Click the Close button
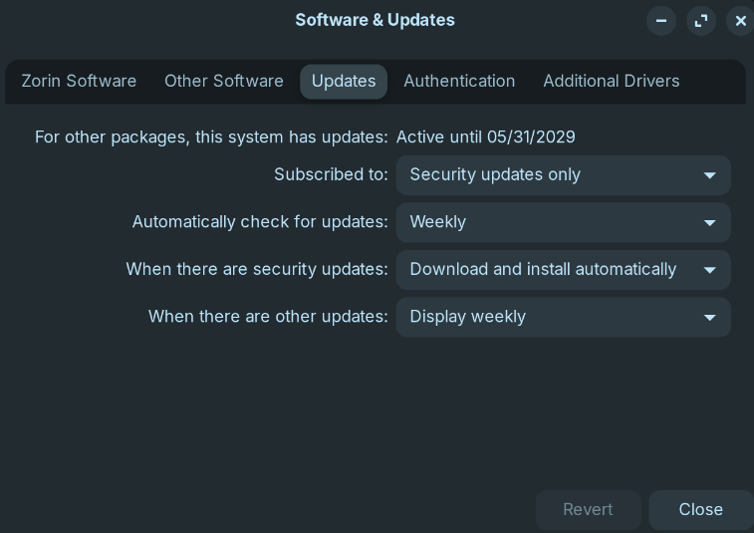Image resolution: width=754 pixels, height=533 pixels. [x=701, y=509]
